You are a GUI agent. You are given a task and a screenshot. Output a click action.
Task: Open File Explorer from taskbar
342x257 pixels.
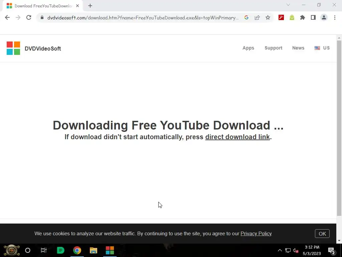94,250
